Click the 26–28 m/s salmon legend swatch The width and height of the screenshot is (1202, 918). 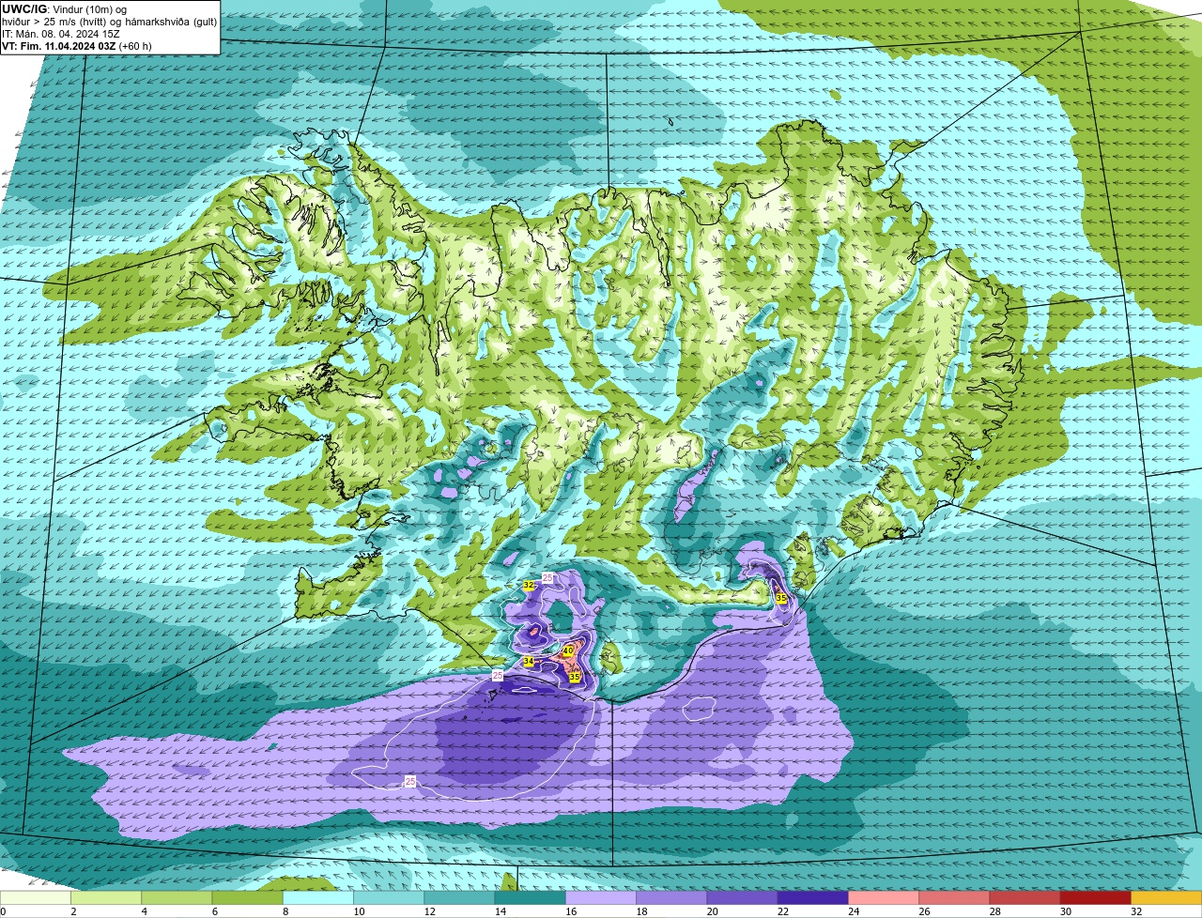click(x=954, y=898)
